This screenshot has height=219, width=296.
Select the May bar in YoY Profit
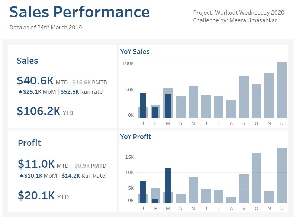[x=193, y=190]
